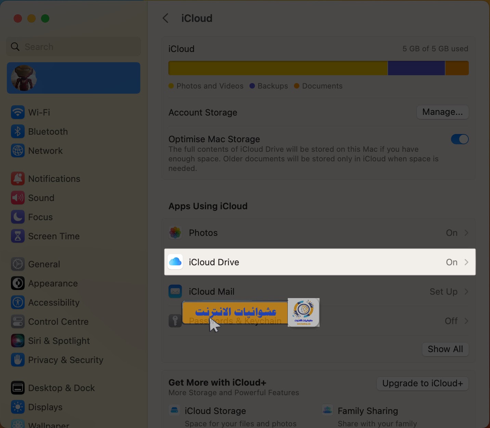Expand Passwords & Keychain row chevron

(x=466, y=321)
